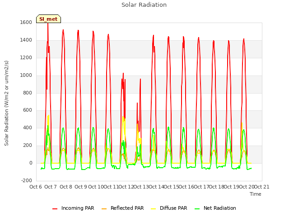Click the 1000 y-axis tick label
The height and width of the screenshot is (217, 289).
pos(26,75)
